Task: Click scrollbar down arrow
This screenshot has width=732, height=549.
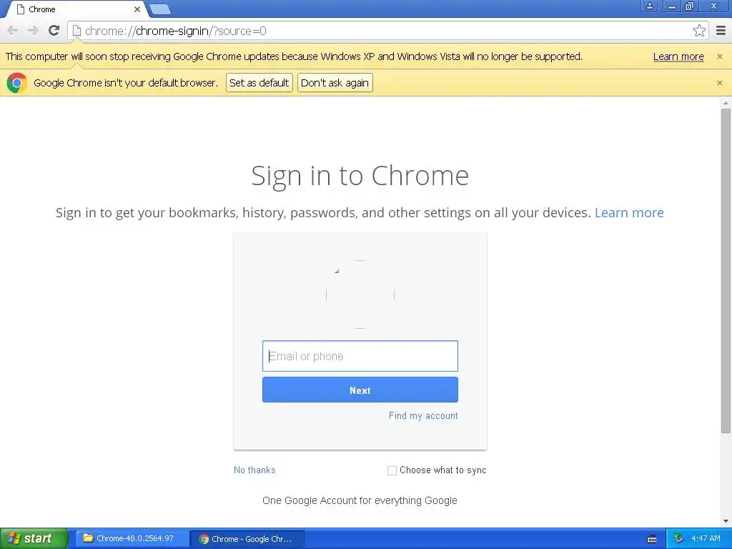Action: [726, 521]
